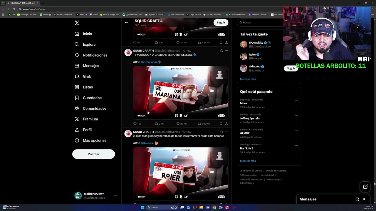Like the post with 28 mil likes
Viewport: 376px width, 211px height.
[182, 124]
